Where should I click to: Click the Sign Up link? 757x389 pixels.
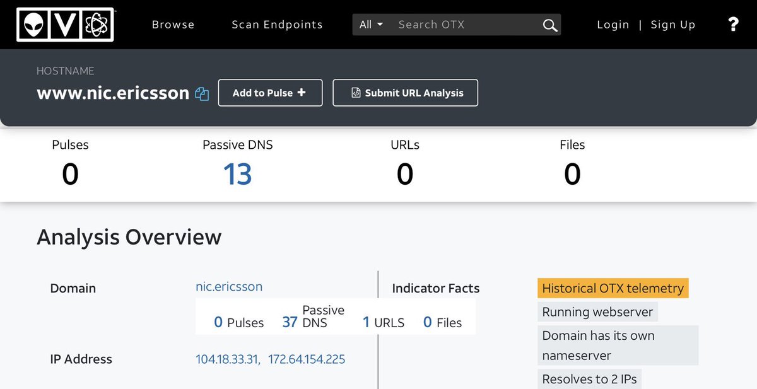(x=672, y=25)
